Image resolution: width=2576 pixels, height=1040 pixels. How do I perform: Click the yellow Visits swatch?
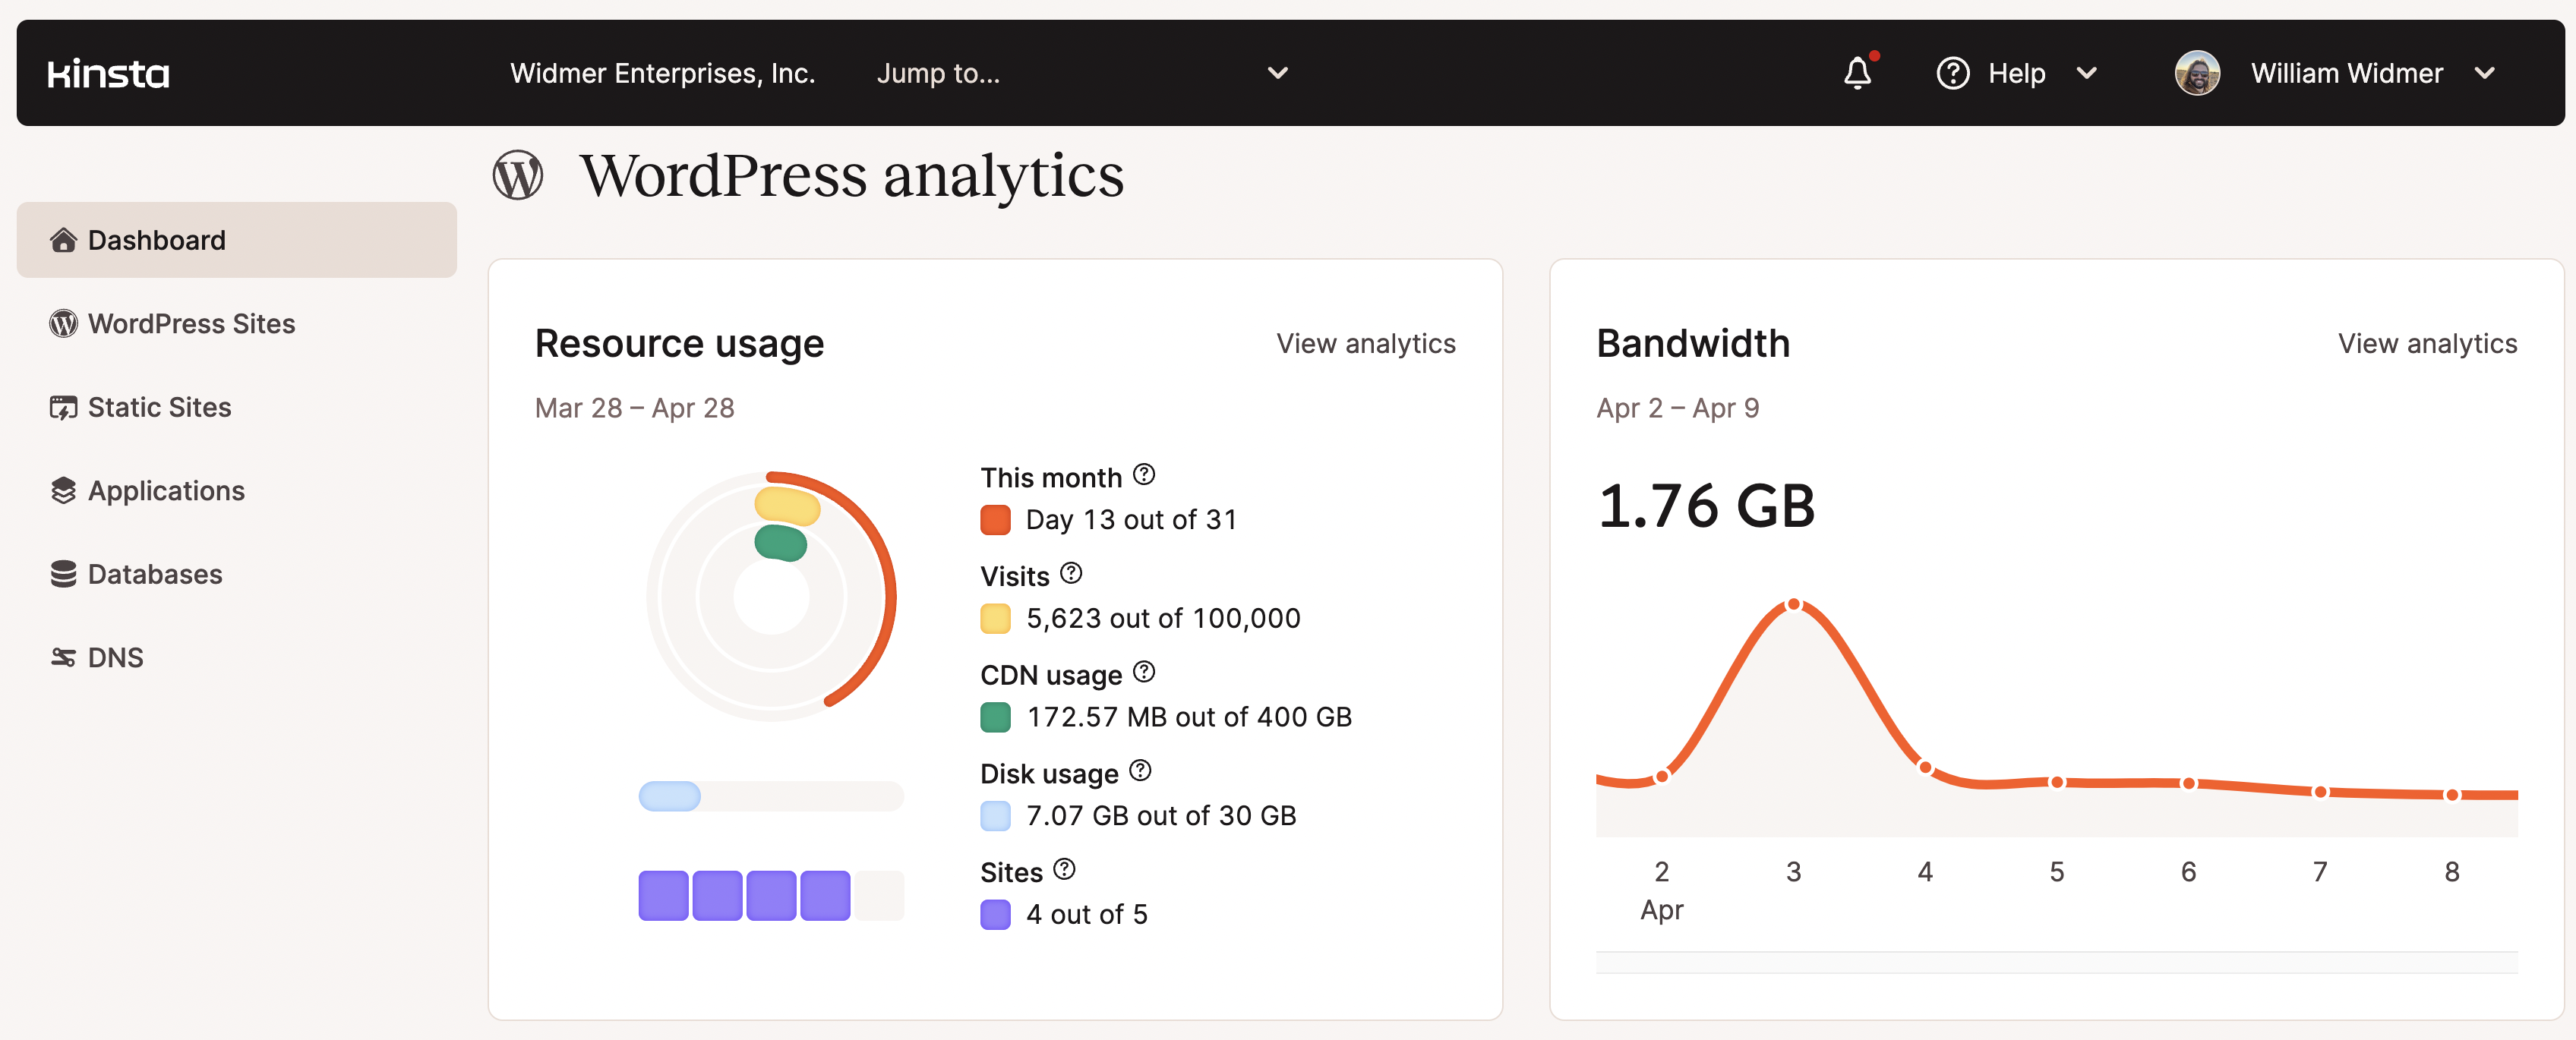tap(995, 618)
